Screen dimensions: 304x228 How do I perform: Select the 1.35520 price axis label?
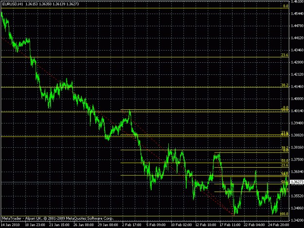click(297, 196)
